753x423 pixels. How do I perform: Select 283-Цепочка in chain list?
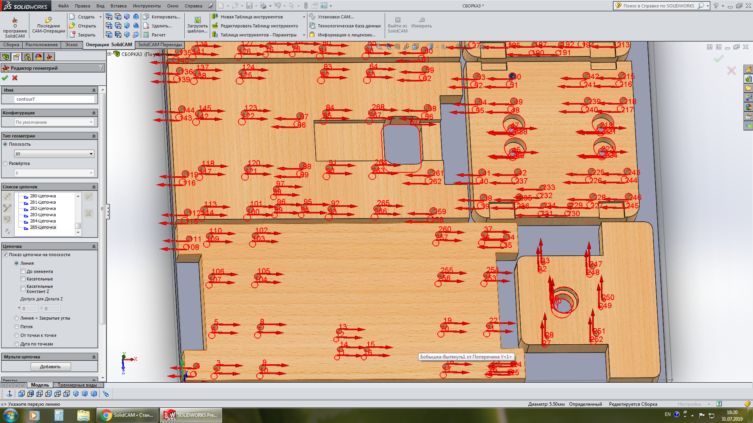[x=43, y=215]
